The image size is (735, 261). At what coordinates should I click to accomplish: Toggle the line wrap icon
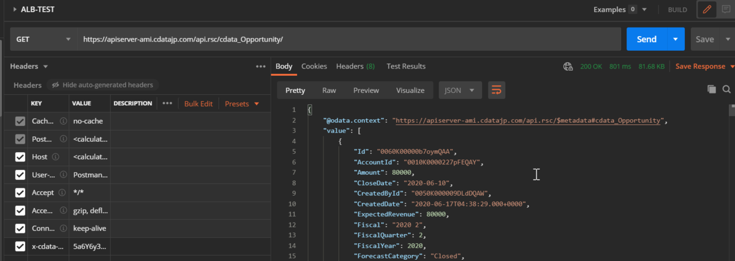pyautogui.click(x=496, y=90)
